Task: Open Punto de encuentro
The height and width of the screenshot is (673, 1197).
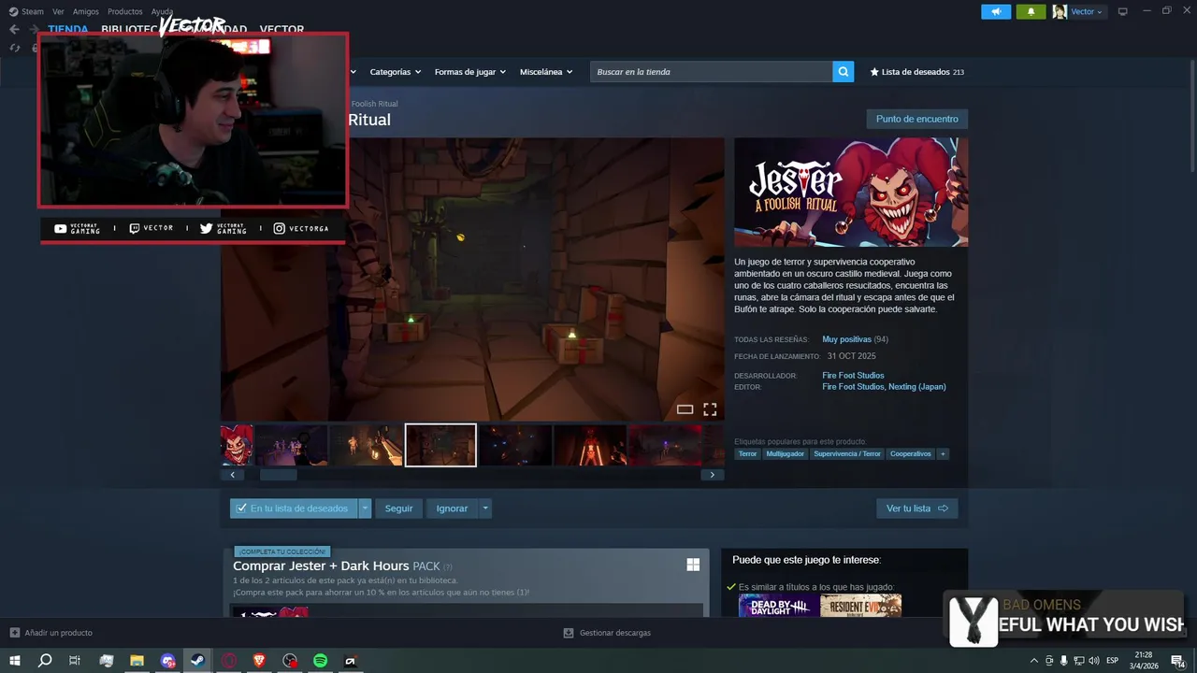Action: coord(916,119)
